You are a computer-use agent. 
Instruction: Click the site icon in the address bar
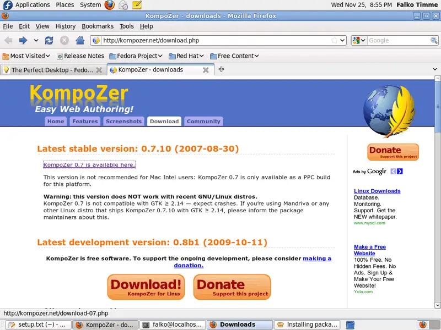[x=96, y=40]
